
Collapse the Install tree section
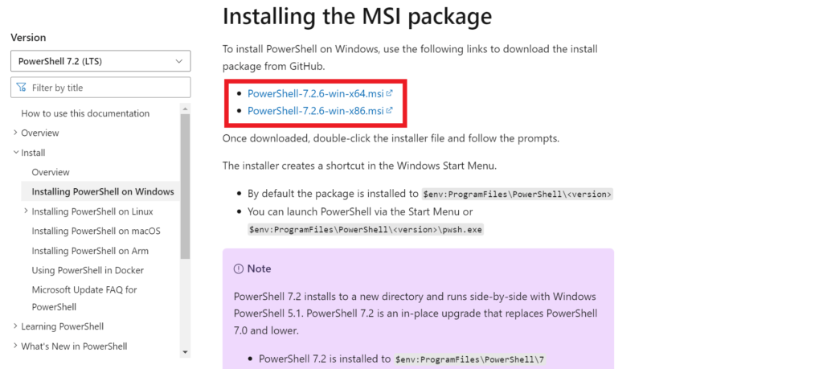(x=15, y=153)
